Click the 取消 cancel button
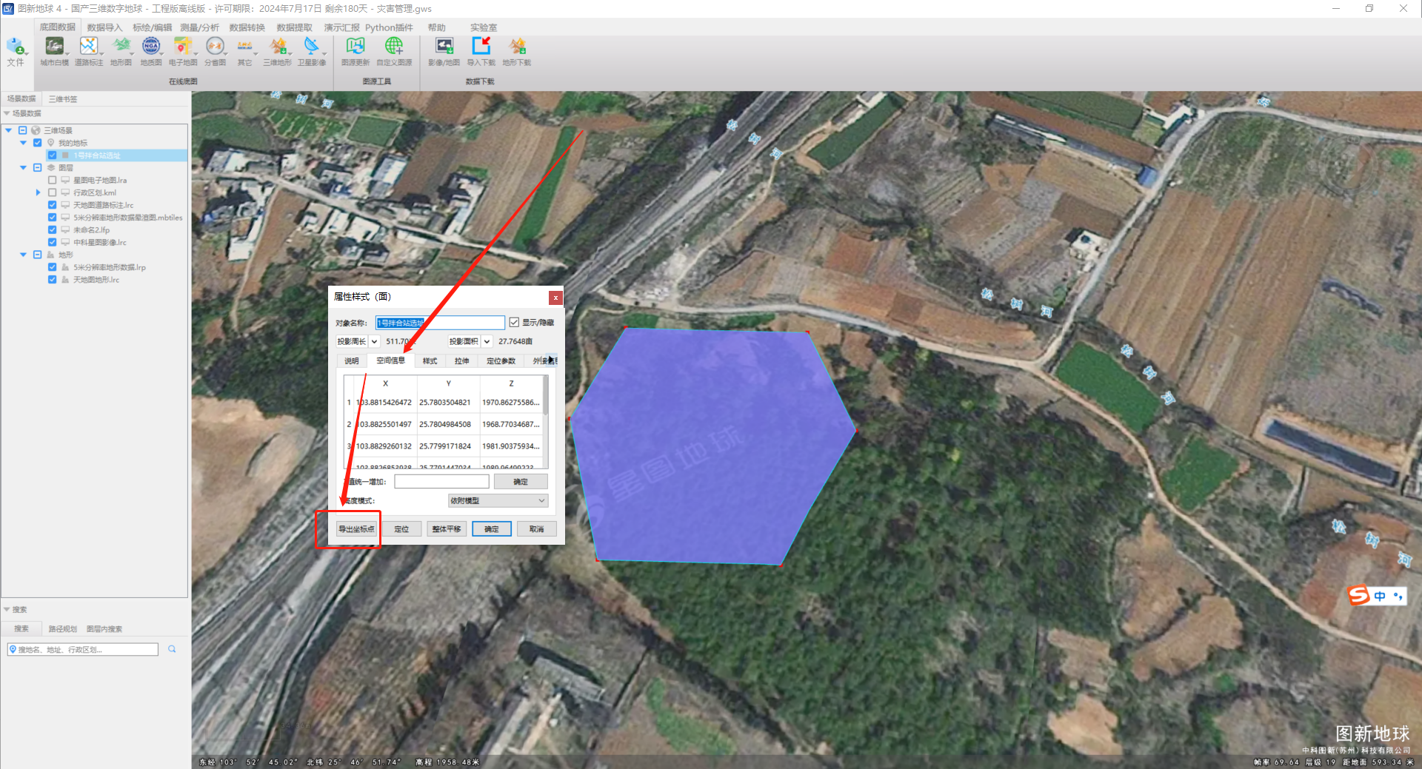Screen dimensions: 1422x769 [x=537, y=529]
